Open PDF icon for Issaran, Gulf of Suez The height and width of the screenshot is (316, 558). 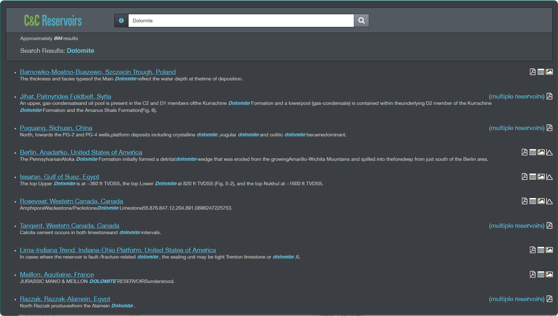(524, 177)
